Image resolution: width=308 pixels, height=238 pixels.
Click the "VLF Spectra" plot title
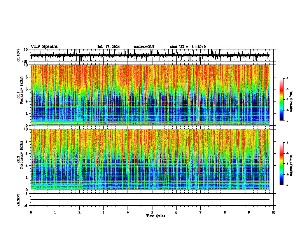pyautogui.click(x=44, y=47)
